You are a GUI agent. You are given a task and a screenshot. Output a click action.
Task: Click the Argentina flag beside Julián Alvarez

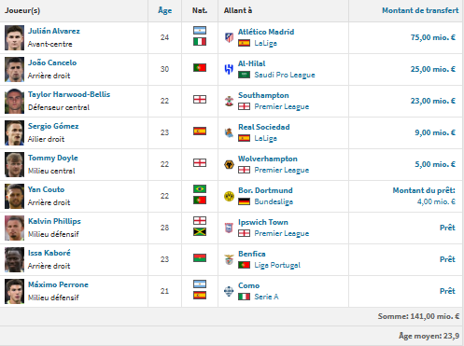tap(200, 31)
